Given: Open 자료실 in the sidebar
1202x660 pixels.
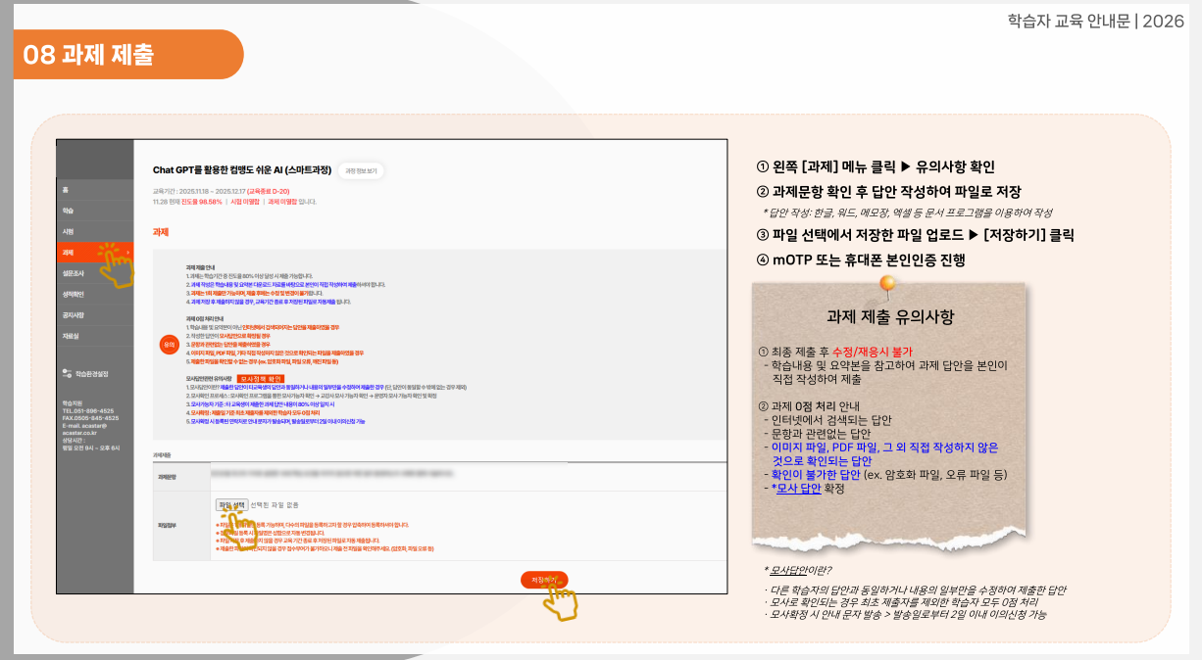Looking at the screenshot, I should [x=69, y=335].
